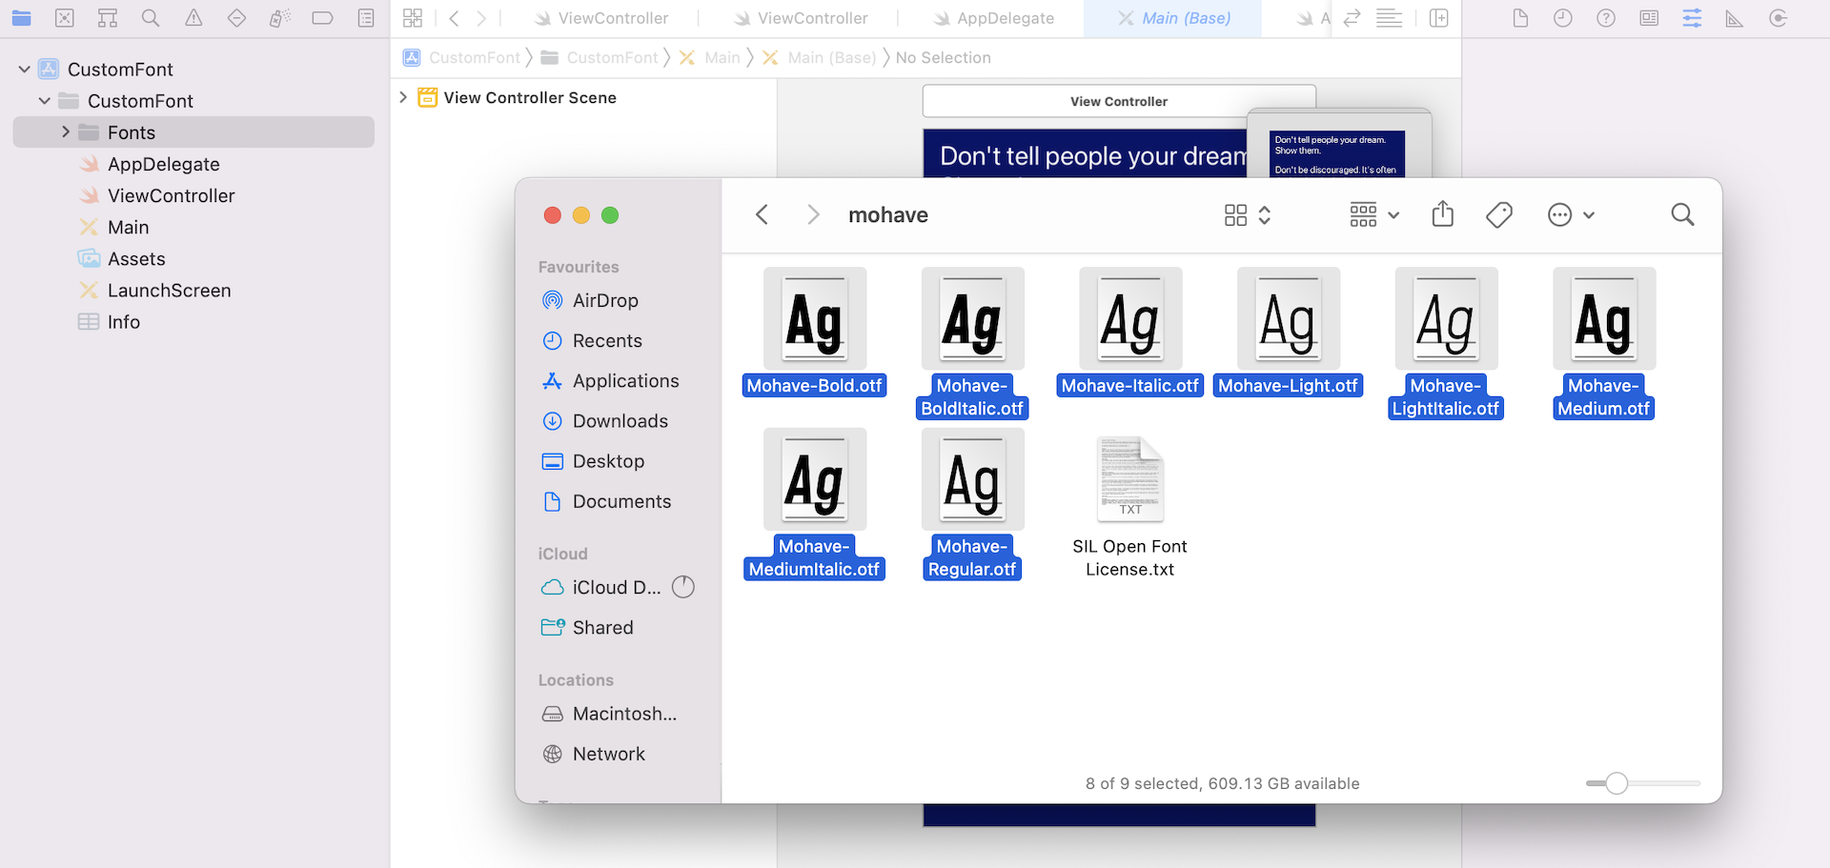Open the Finder group-by dropdown
Screen dimensions: 1830x868
coord(1373,215)
